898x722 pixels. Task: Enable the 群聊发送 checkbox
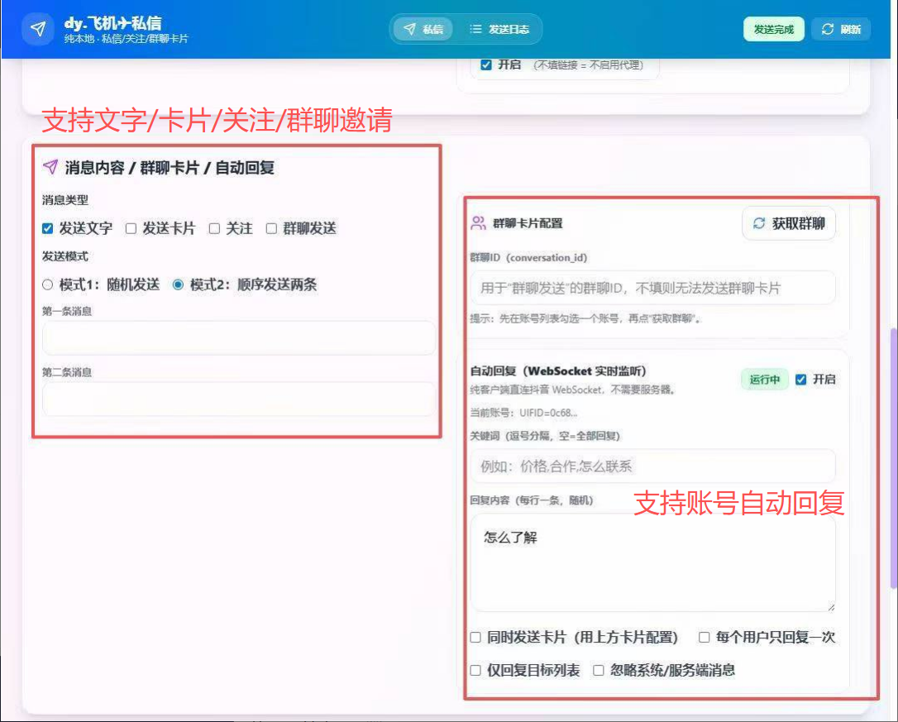coord(271,229)
